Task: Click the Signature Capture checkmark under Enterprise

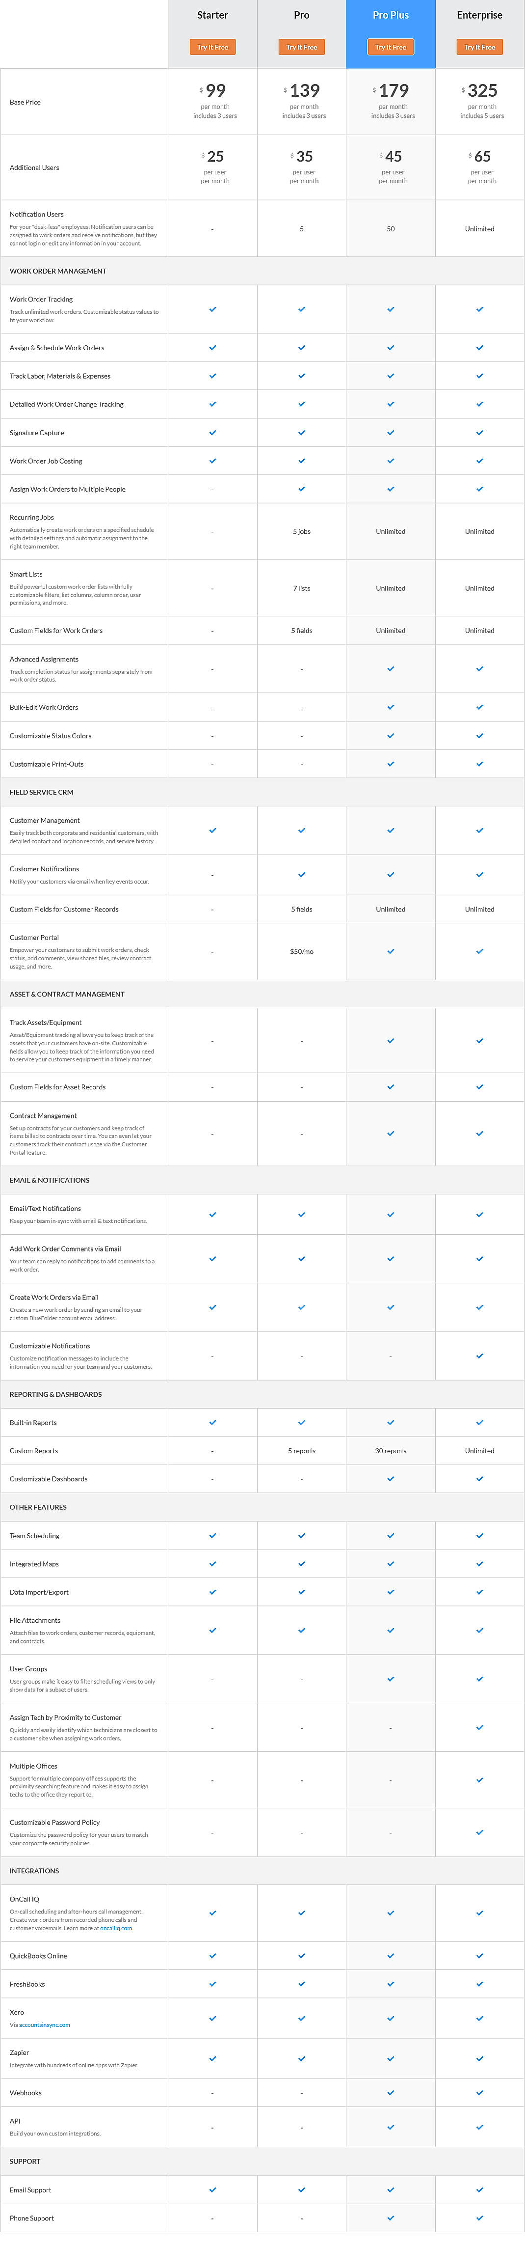Action: pos(479,433)
